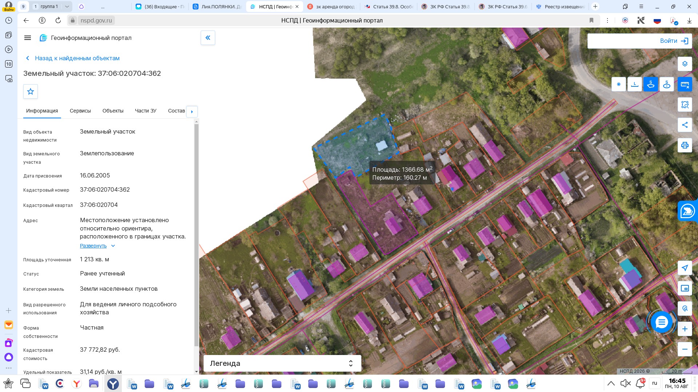
Task: Select the distance measurement tool
Action: click(635, 84)
